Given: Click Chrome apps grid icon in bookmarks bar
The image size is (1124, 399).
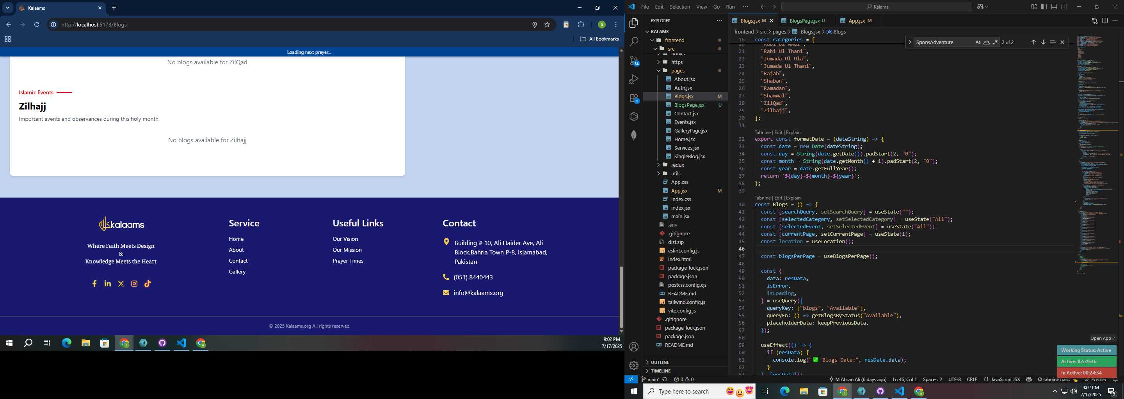Looking at the screenshot, I should click(x=7, y=39).
